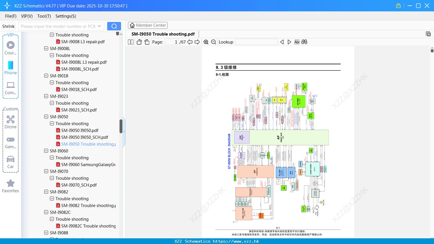The image size is (434, 244).
Task: Collapse the SM-I9023 tree node
Action: 46,96
